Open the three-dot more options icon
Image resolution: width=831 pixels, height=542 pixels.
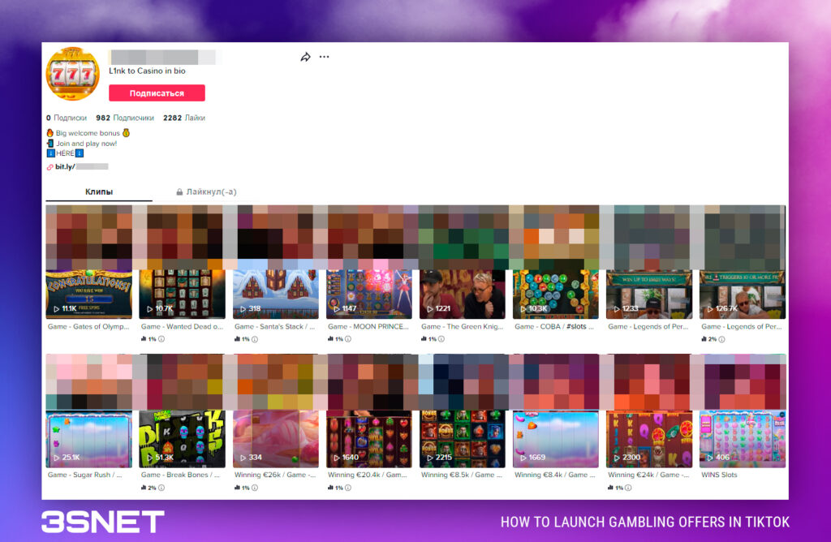tap(324, 57)
